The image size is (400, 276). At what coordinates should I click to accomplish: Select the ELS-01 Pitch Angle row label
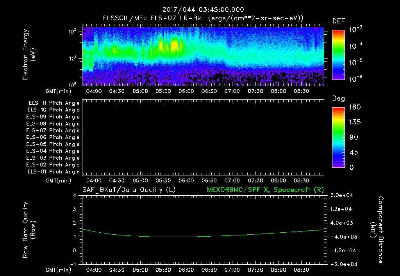point(54,172)
